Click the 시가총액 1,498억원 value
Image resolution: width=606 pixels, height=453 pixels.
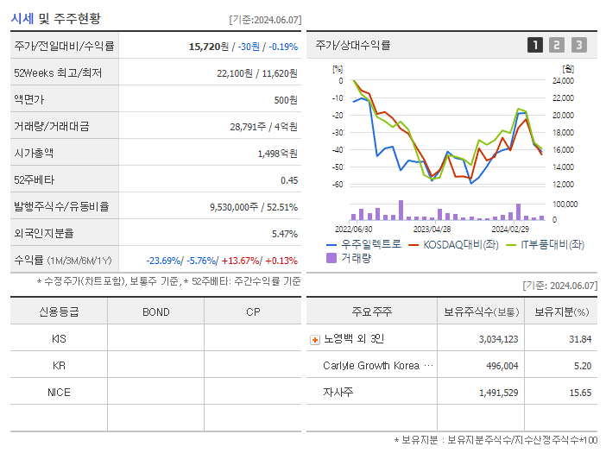[277, 154]
